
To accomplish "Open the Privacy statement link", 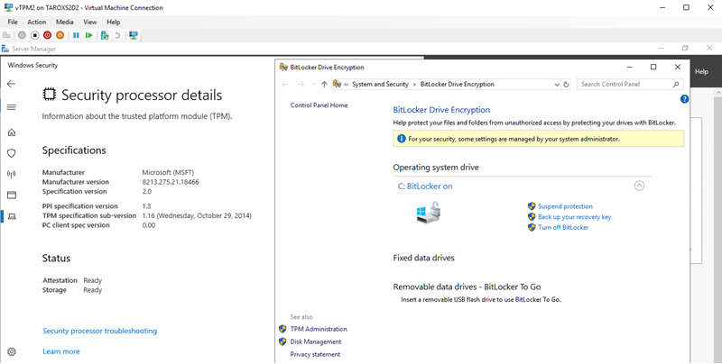I will pyautogui.click(x=315, y=354).
